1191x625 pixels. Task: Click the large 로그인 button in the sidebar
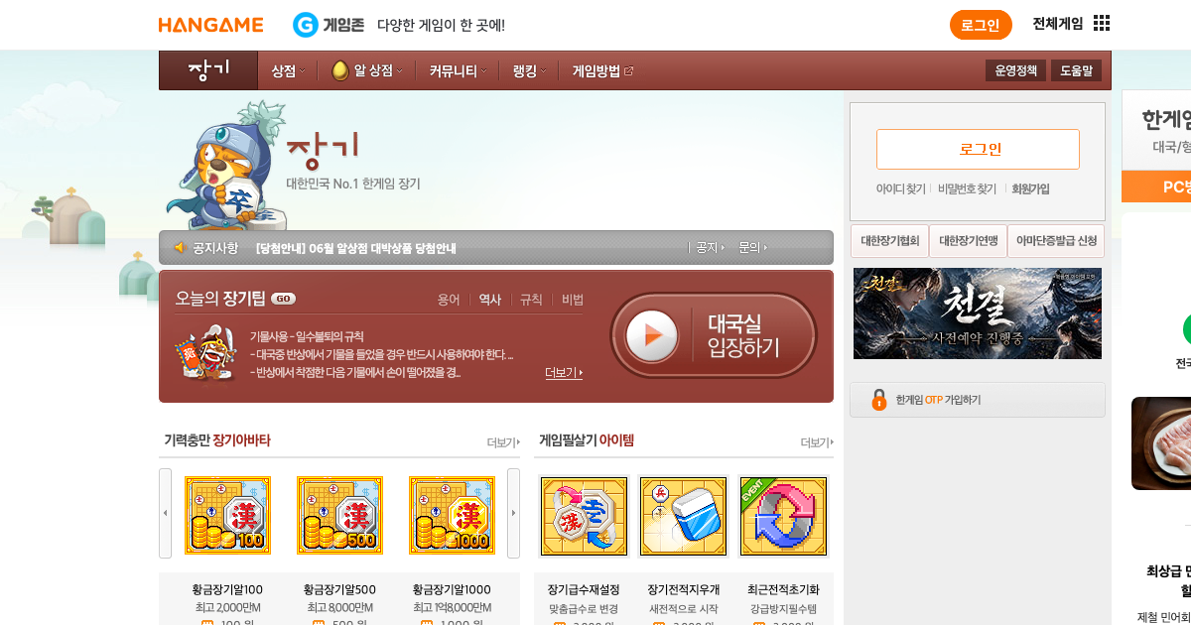click(x=978, y=149)
